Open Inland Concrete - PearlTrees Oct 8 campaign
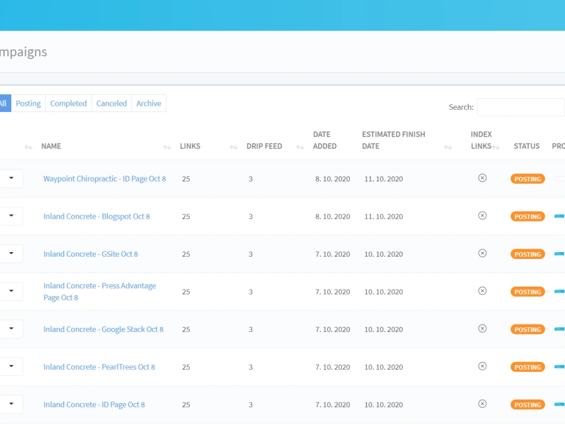Screen dimensions: 565x424 click(x=99, y=367)
